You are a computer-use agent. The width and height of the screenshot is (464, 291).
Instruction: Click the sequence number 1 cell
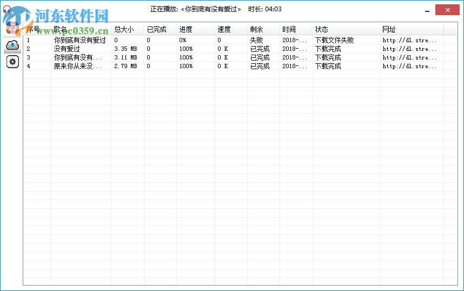click(x=29, y=40)
